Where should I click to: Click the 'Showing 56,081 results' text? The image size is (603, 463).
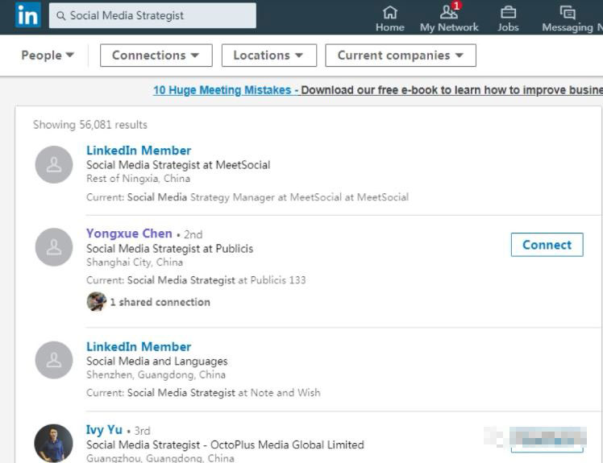90,125
